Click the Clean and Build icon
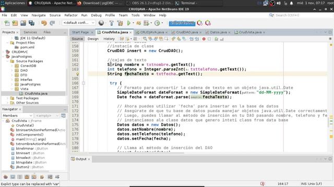 coord(120,23)
